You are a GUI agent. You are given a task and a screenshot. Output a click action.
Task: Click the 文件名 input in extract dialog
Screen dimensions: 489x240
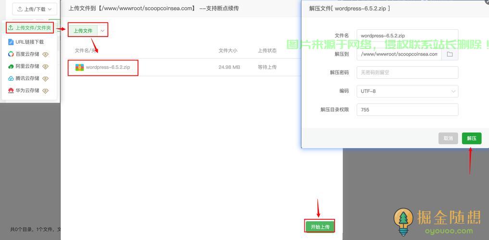click(407, 36)
